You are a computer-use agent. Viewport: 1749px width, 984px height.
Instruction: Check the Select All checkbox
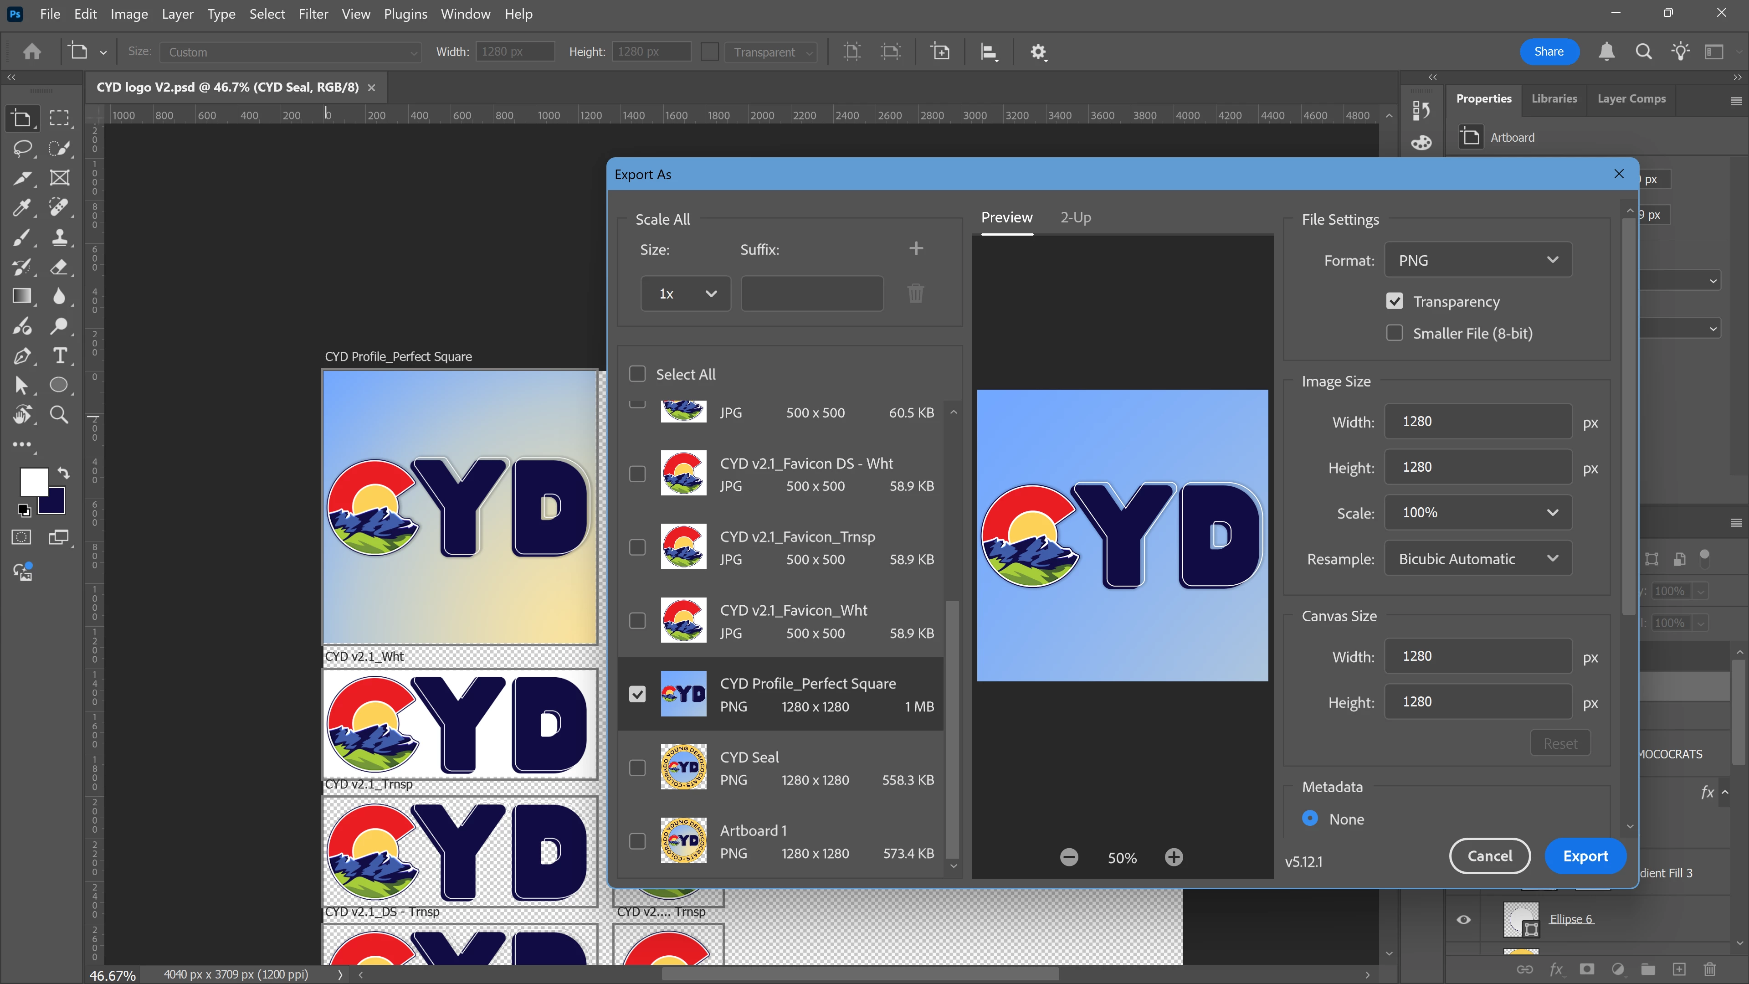coord(637,374)
